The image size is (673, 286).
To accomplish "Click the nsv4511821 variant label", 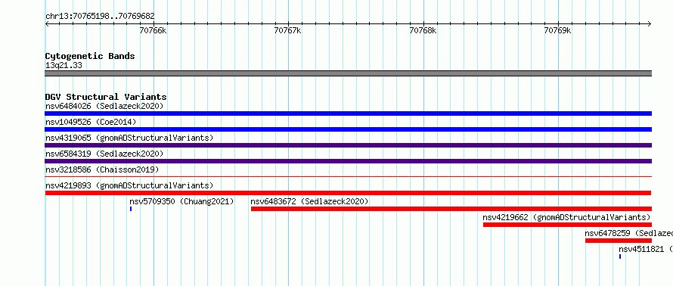I will 646,249.
